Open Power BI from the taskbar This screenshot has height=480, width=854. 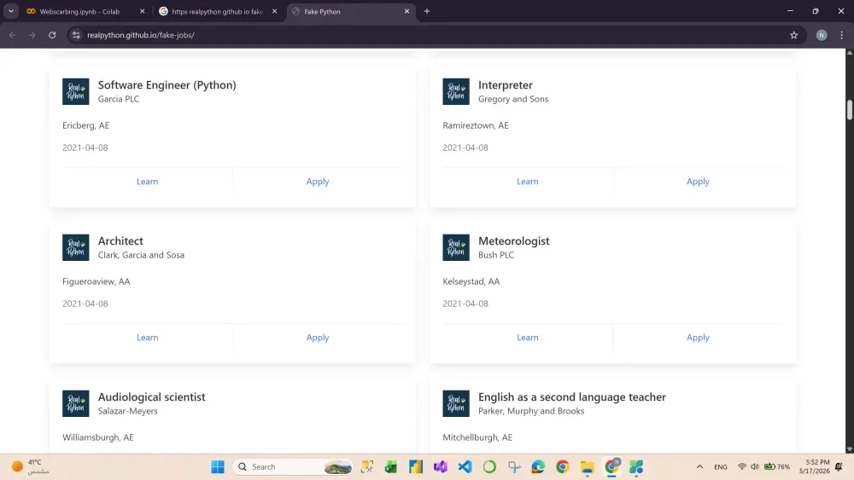(x=416, y=467)
